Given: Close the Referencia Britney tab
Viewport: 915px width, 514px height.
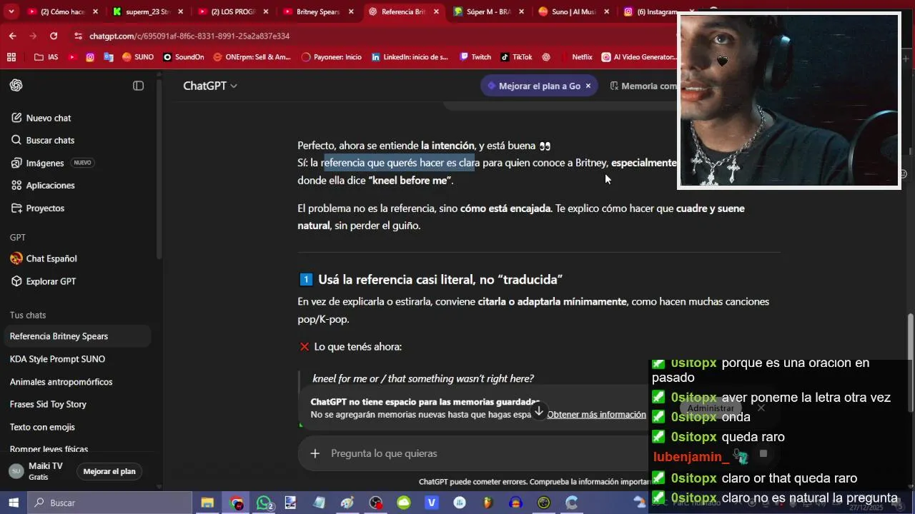Looking at the screenshot, I should point(436,11).
